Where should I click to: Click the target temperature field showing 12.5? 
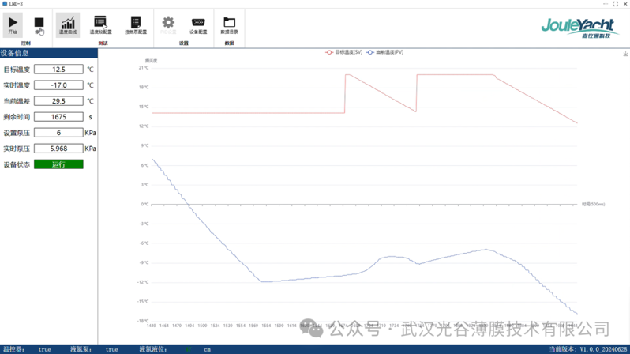58,70
